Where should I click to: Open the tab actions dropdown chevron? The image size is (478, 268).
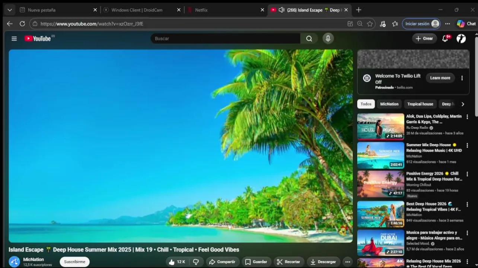[10, 10]
